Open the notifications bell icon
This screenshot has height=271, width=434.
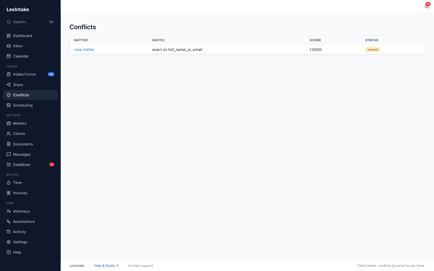click(426, 6)
